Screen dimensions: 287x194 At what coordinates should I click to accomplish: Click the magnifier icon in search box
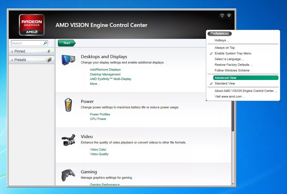point(45,43)
